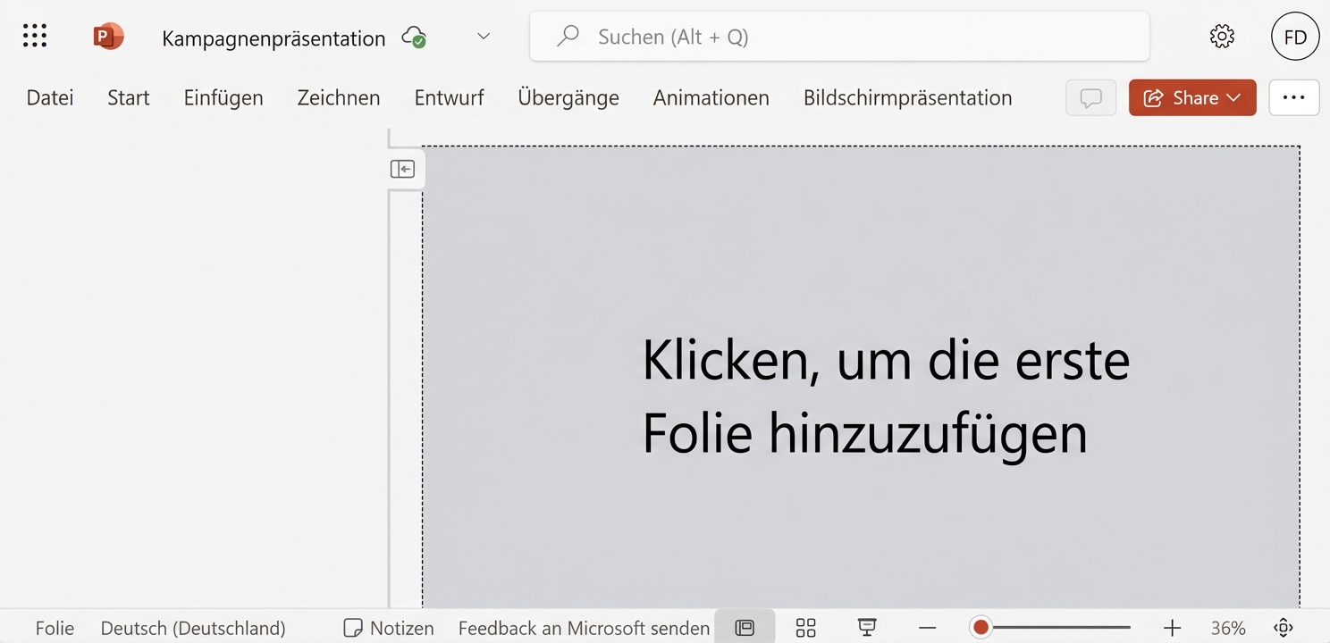Start the slideshow from the status bar
This screenshot has height=643, width=1330.
pyautogui.click(x=865, y=626)
